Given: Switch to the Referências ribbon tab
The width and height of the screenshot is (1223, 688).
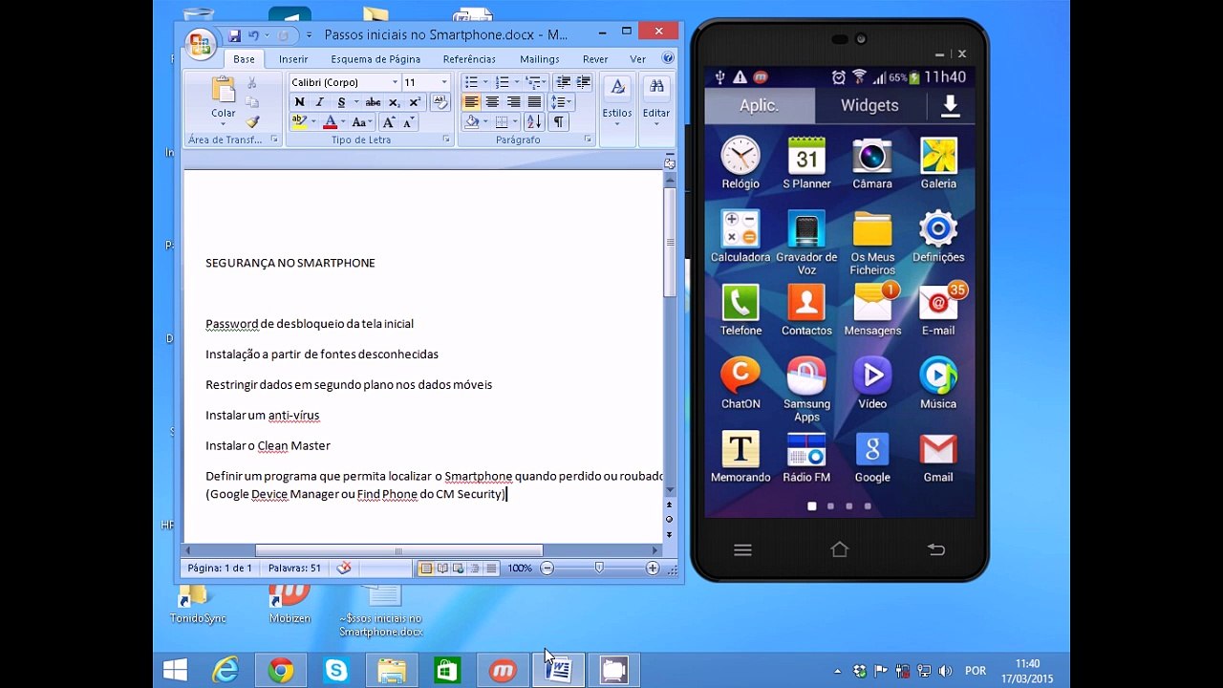Looking at the screenshot, I should point(469,59).
